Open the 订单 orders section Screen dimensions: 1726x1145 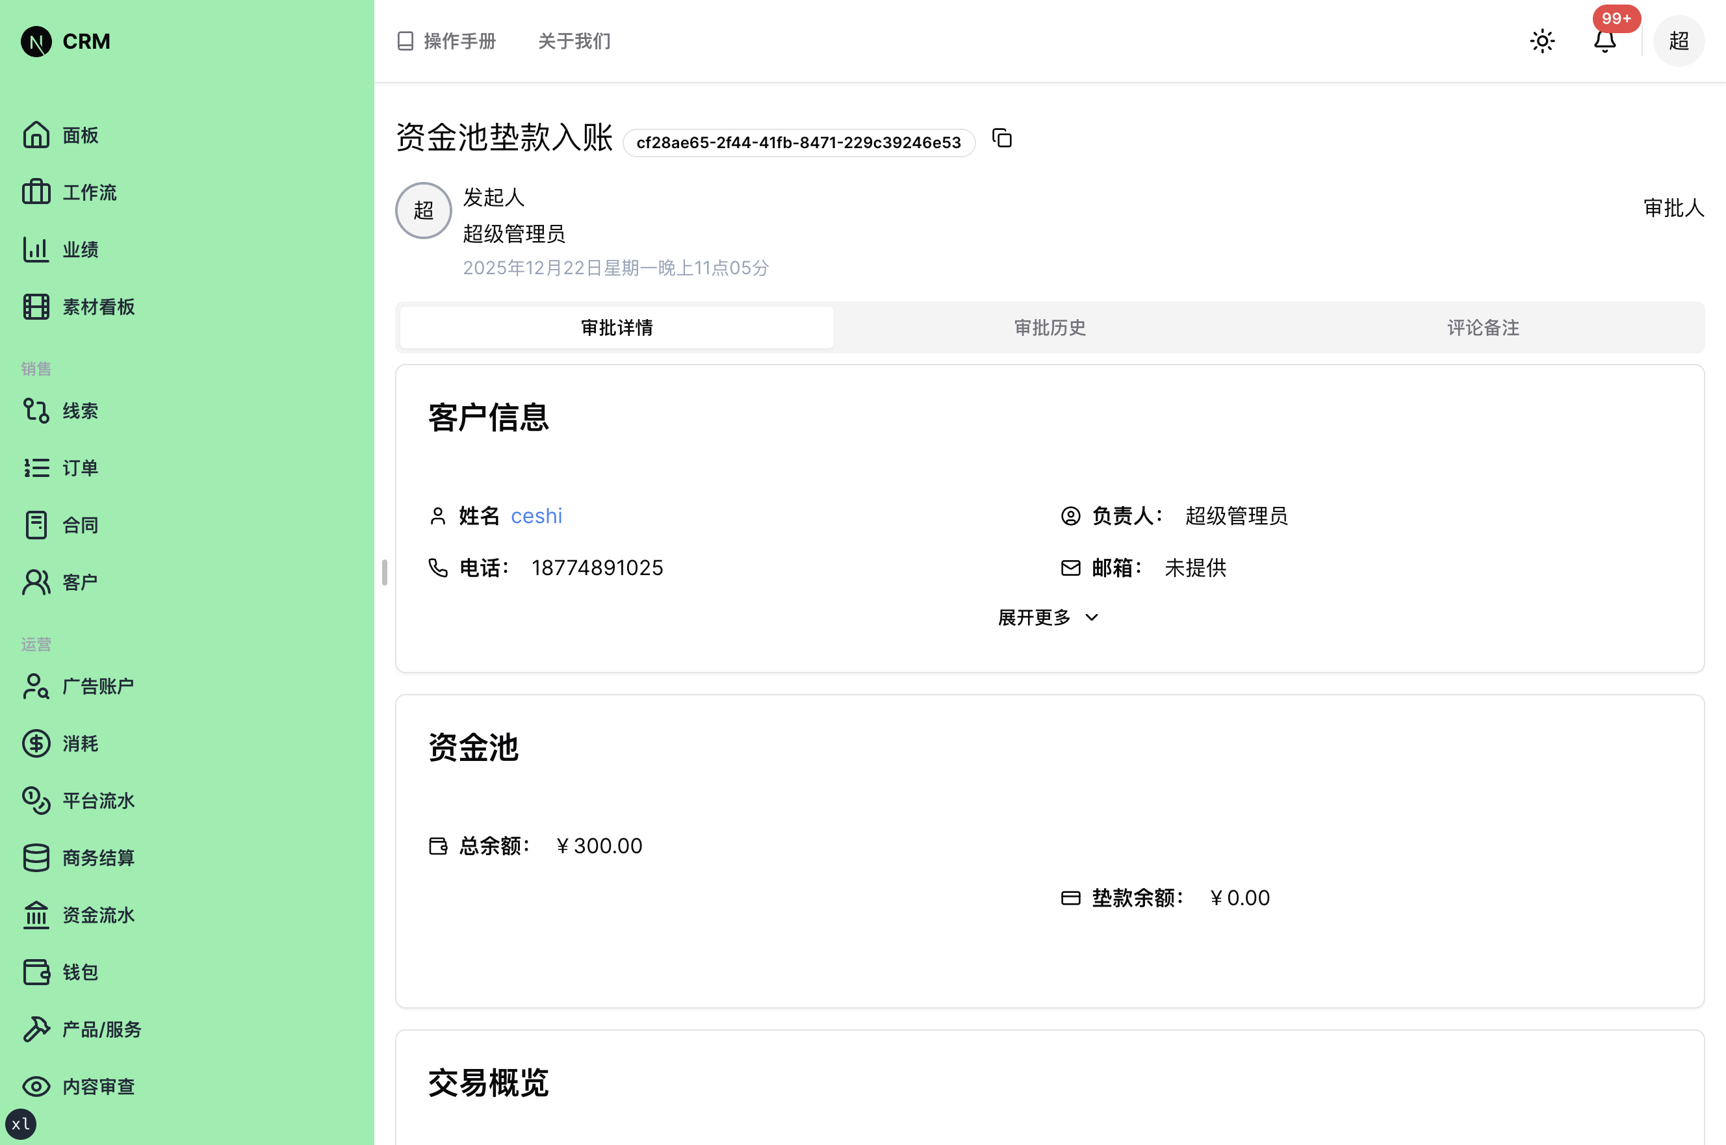click(79, 467)
